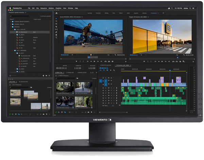
Task: Export frame camera icon in Source monitor
Action: (113, 61)
